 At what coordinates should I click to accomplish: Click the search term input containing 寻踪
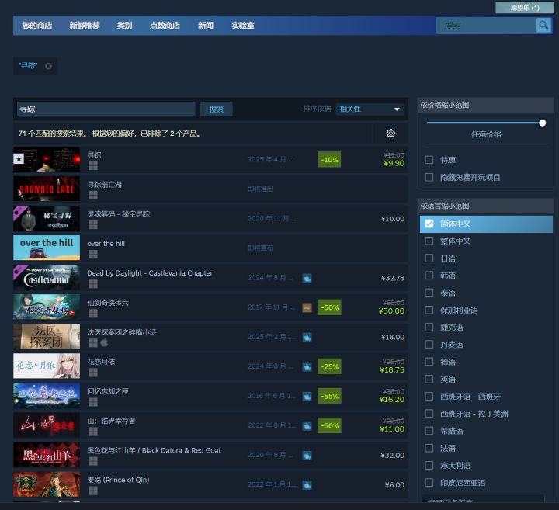(x=106, y=109)
